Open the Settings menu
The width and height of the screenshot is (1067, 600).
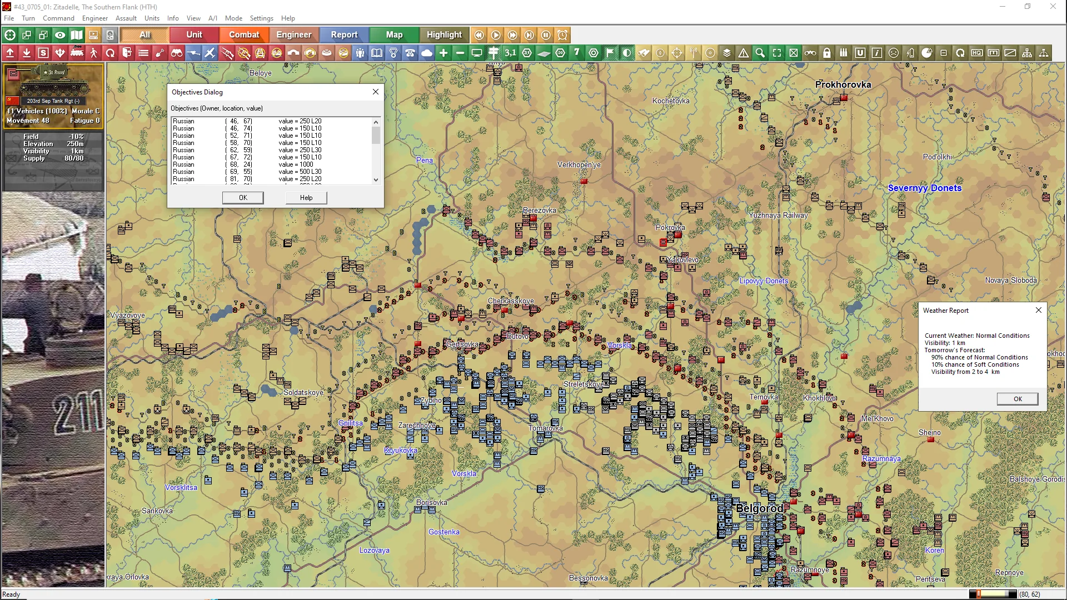261,18
